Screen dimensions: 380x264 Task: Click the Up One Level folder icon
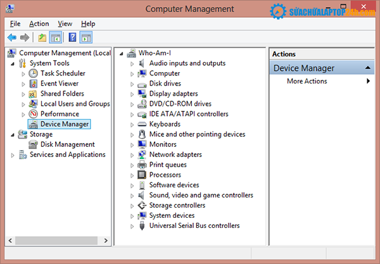click(42, 38)
